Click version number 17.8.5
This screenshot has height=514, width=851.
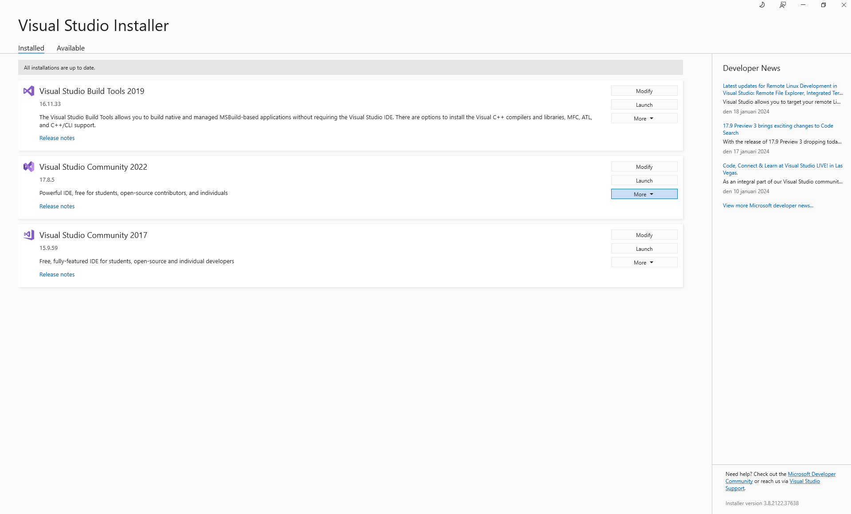pyautogui.click(x=47, y=180)
